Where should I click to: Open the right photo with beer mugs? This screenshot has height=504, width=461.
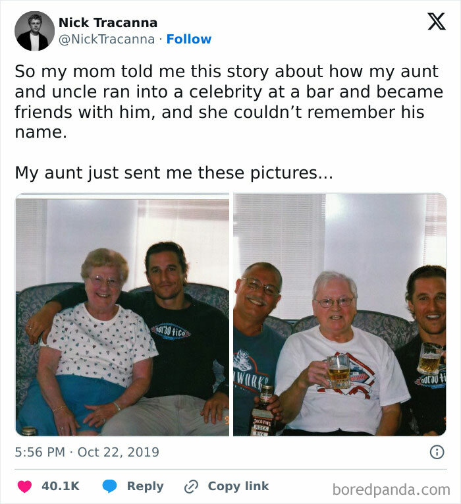[x=340, y=315]
